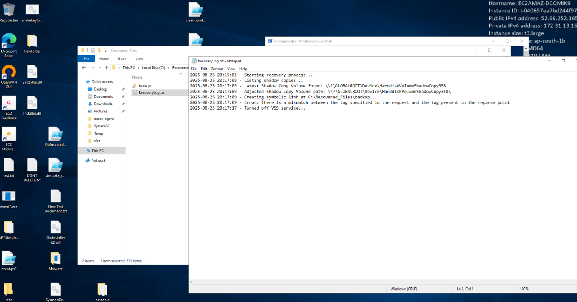Screen dimensions: 577x302
Task: Switch to the View tab in File Explorer
Action: (x=139, y=59)
